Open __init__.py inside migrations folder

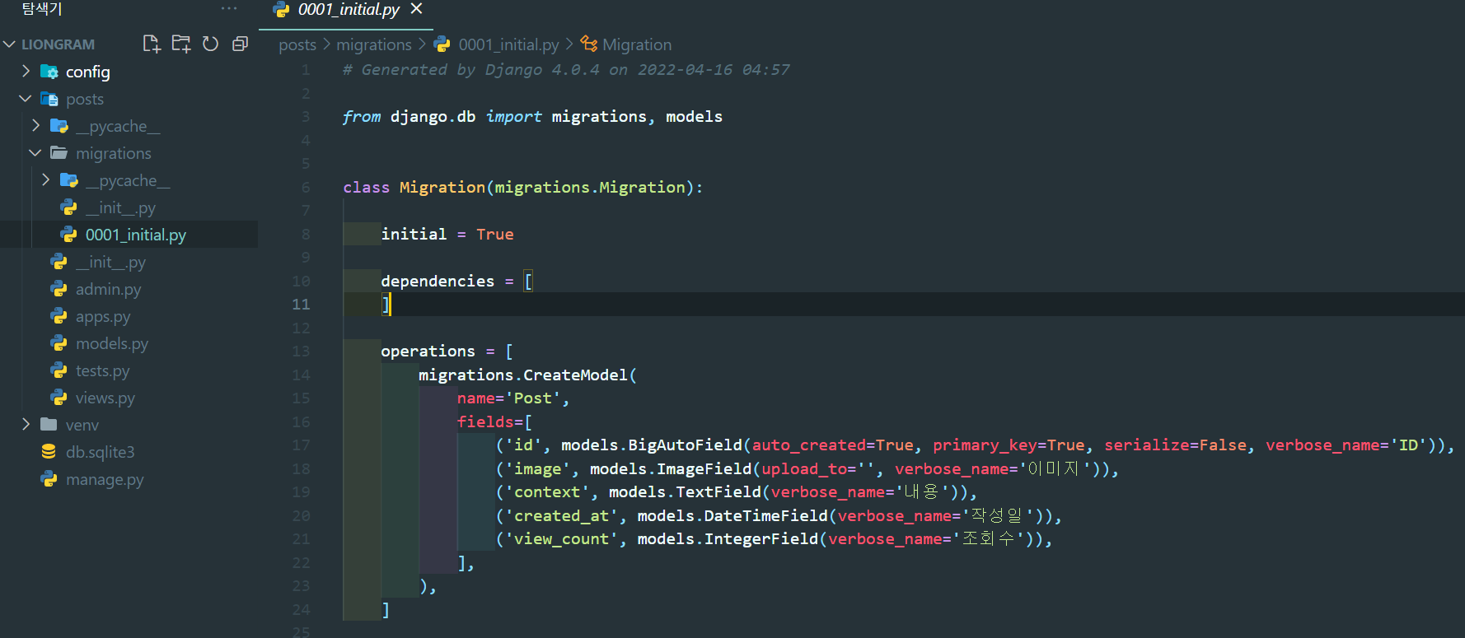pyautogui.click(x=129, y=207)
